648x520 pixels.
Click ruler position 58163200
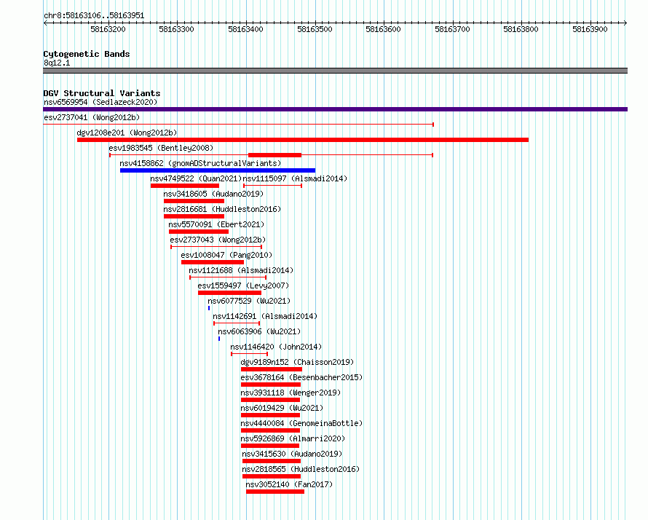[108, 29]
